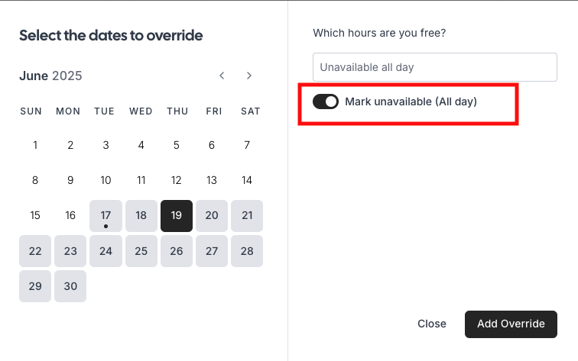The height and width of the screenshot is (361, 578).
Task: Choose Saturday June 21
Action: coord(247,216)
